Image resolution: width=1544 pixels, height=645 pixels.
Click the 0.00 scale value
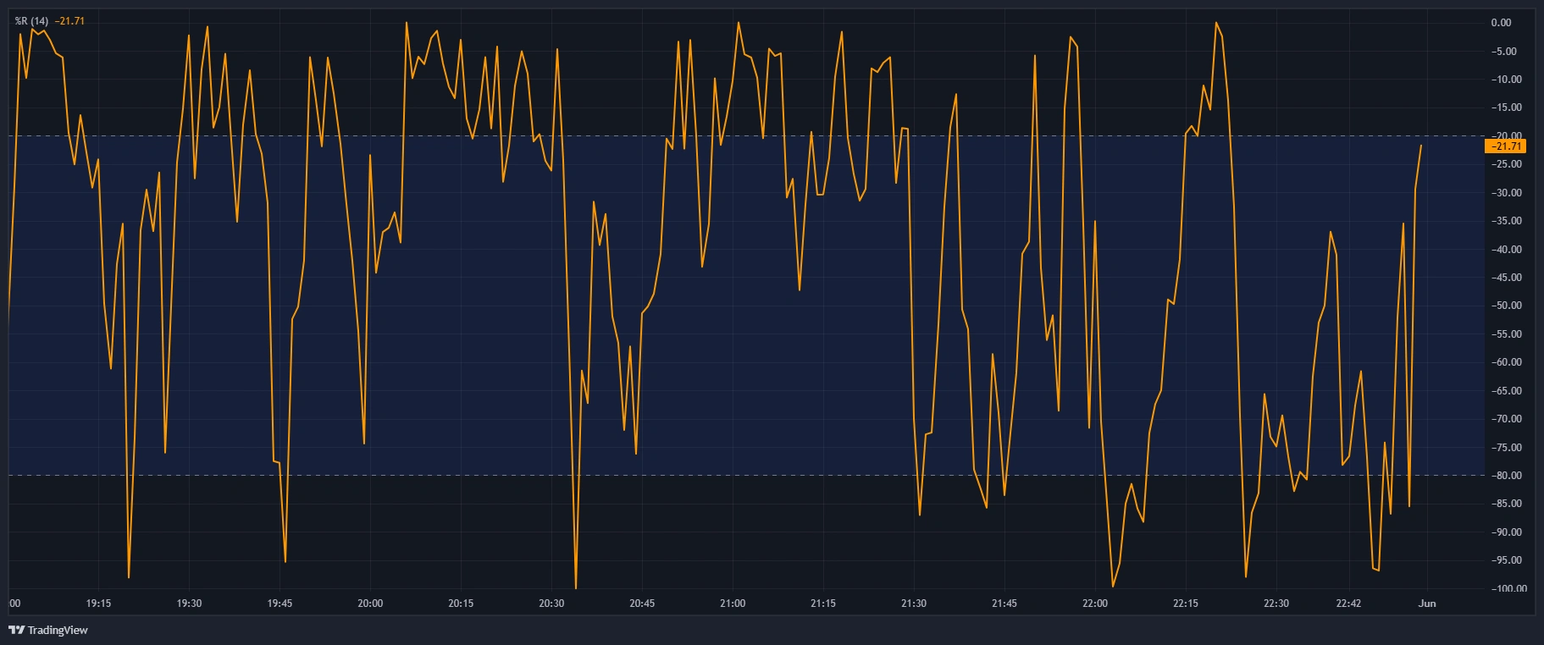click(1501, 23)
